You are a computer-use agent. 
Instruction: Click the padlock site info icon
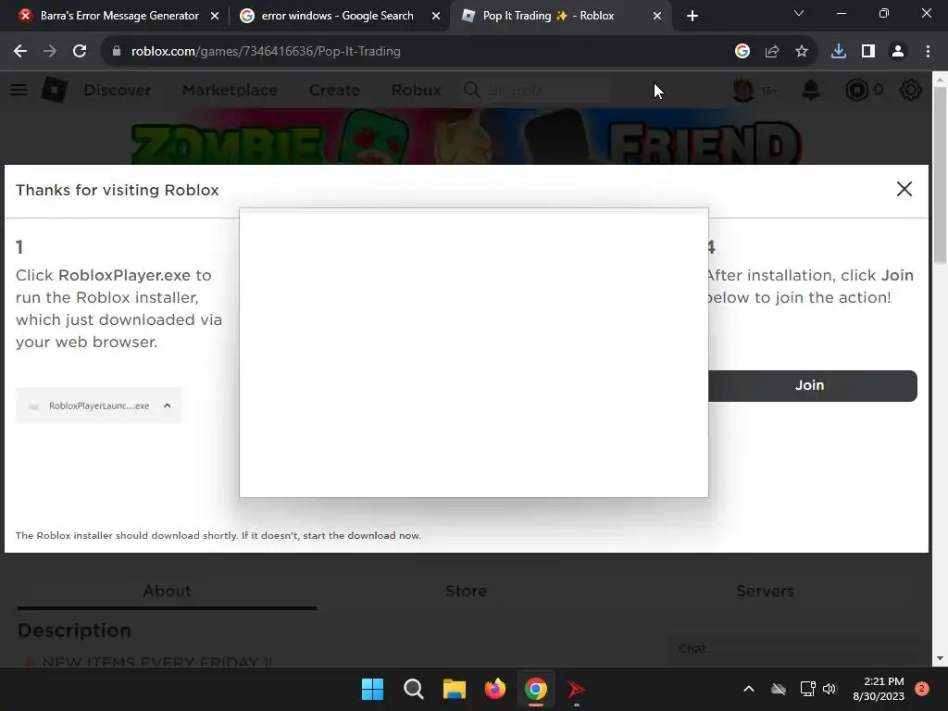click(x=116, y=52)
